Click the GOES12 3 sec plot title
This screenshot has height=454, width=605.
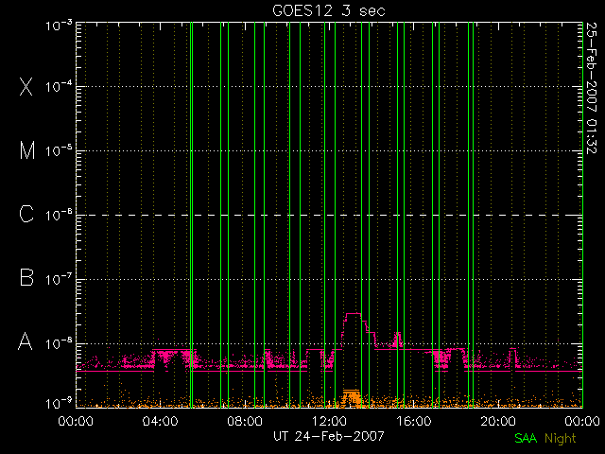pos(329,10)
